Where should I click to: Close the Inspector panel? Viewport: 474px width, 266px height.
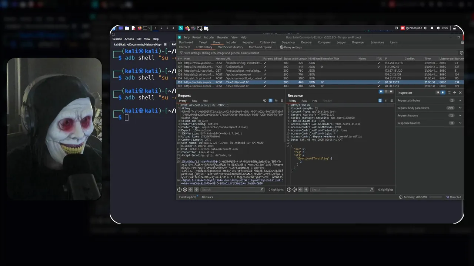pyautogui.click(x=460, y=93)
